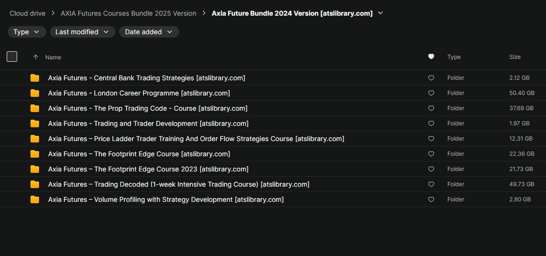
Task: Sort files by Size column header
Action: click(x=515, y=57)
